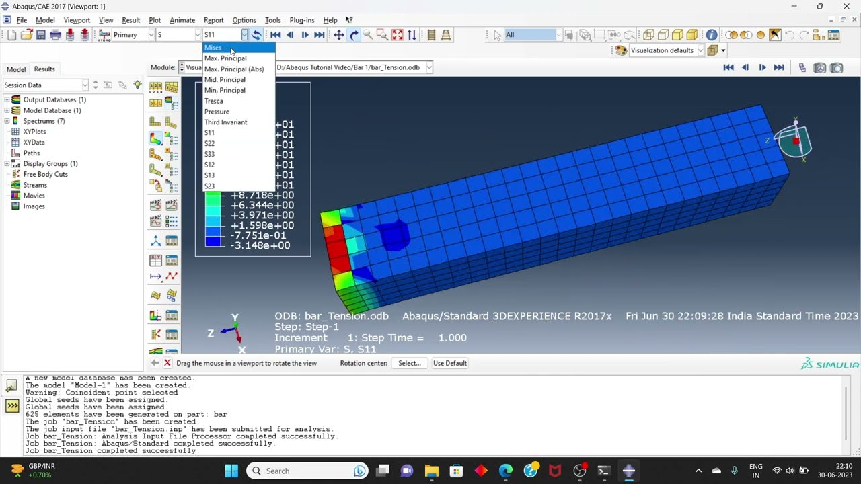Screen dimensions: 861x484
Task: Click the New Model Database icon
Action: point(11,35)
